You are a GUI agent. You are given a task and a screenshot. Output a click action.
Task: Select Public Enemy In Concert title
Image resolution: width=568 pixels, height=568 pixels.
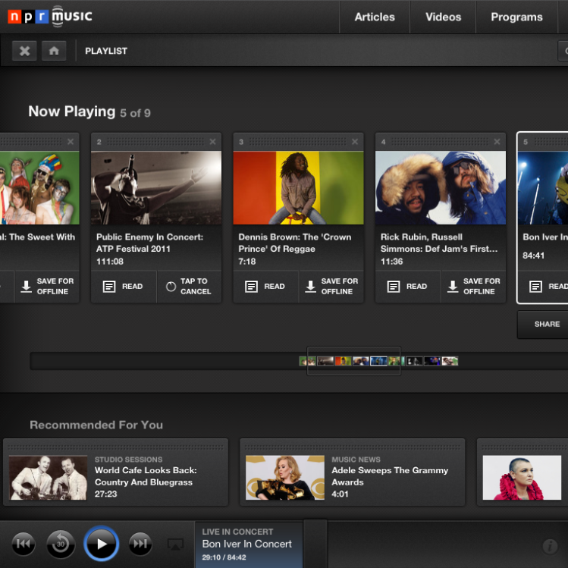coord(149,243)
